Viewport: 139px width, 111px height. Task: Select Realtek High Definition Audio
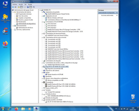56,65
